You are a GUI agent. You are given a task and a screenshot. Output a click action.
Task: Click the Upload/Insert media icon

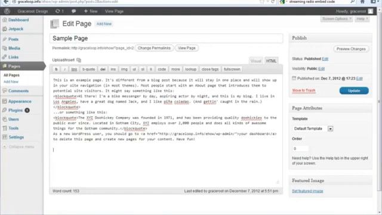(x=79, y=60)
